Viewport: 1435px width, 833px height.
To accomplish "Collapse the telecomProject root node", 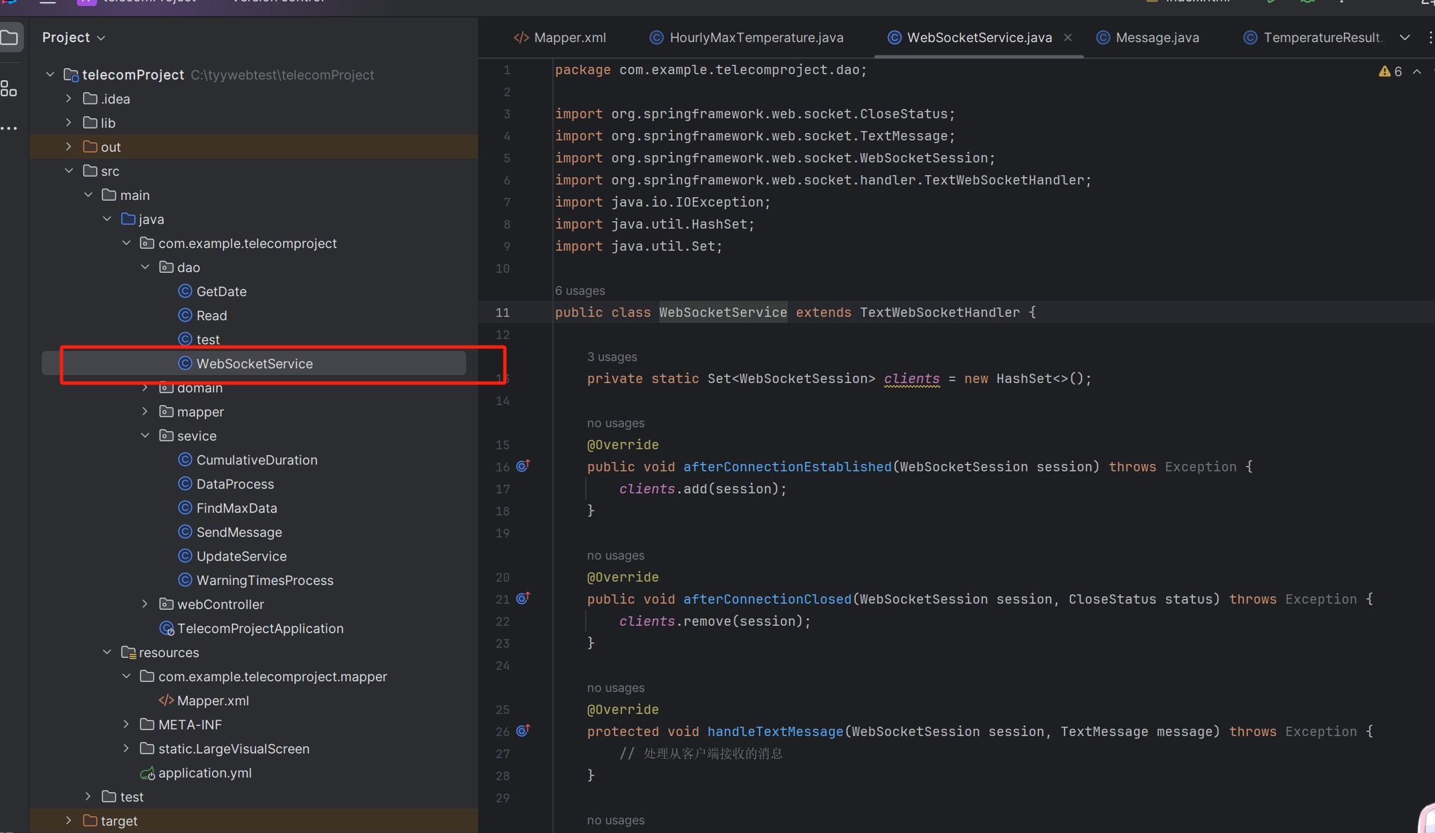I will [x=49, y=74].
